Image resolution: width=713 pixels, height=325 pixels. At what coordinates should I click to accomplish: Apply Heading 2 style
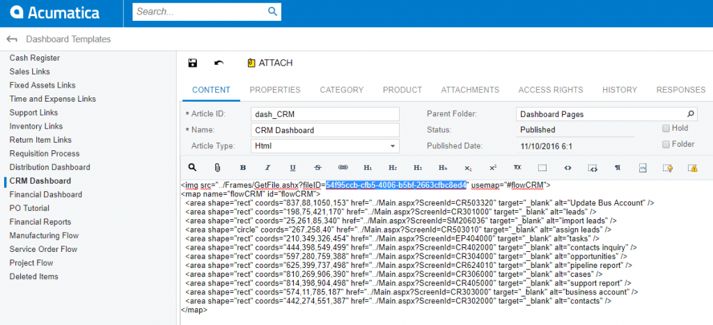point(393,168)
